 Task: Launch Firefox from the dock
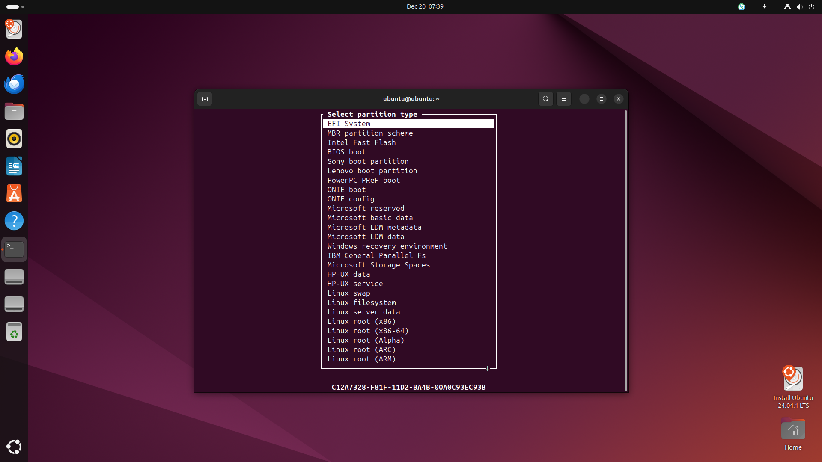[14, 56]
